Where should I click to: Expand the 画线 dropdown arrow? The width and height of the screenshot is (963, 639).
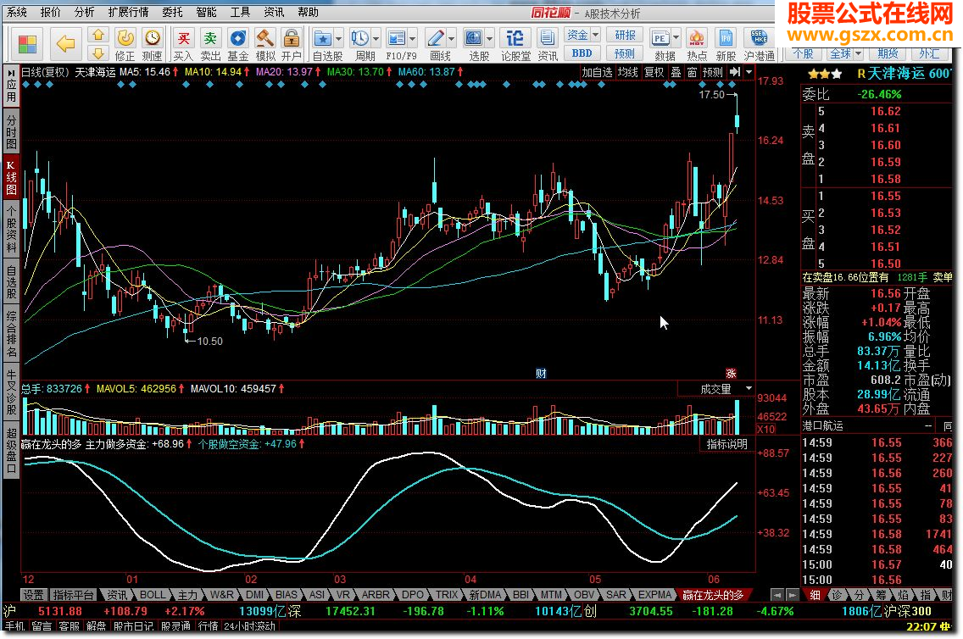(451, 39)
